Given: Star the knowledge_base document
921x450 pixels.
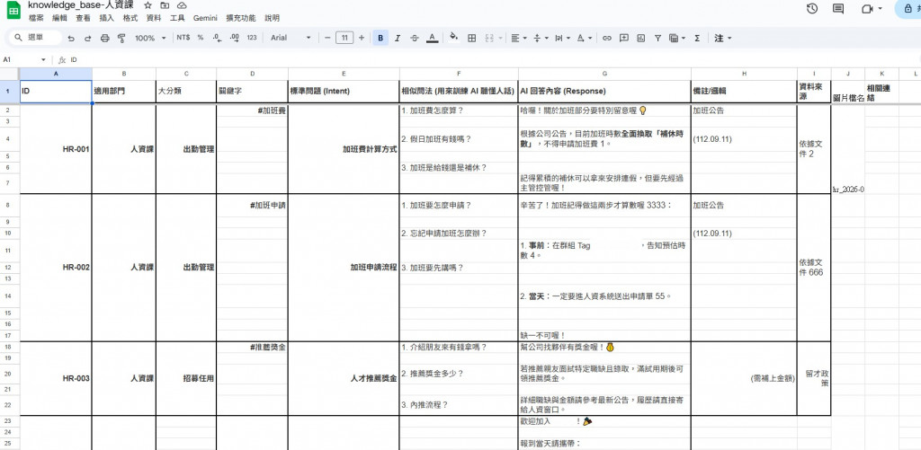Looking at the screenshot, I should [x=148, y=5].
